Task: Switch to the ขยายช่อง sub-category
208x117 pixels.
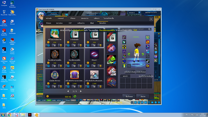Action: point(59,23)
